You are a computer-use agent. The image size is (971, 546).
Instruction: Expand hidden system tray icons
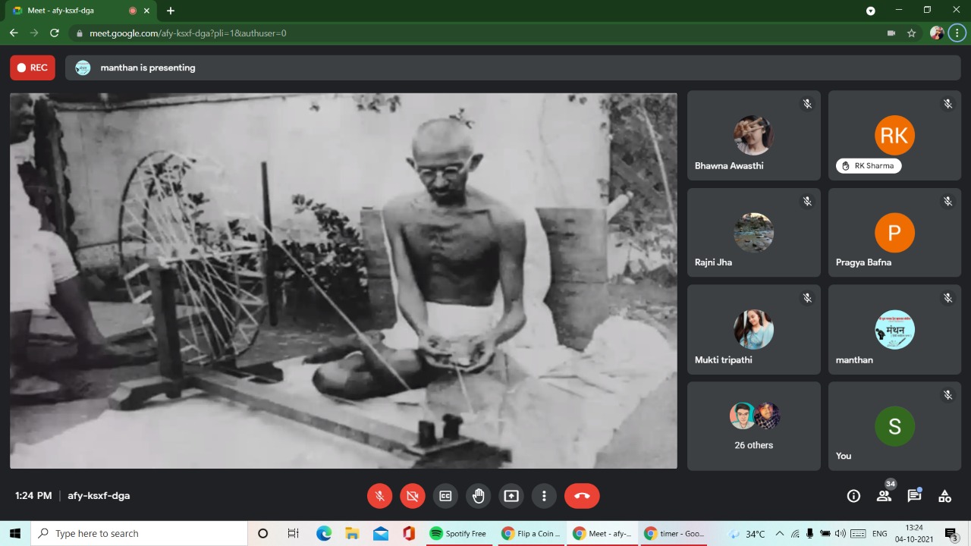(x=779, y=533)
